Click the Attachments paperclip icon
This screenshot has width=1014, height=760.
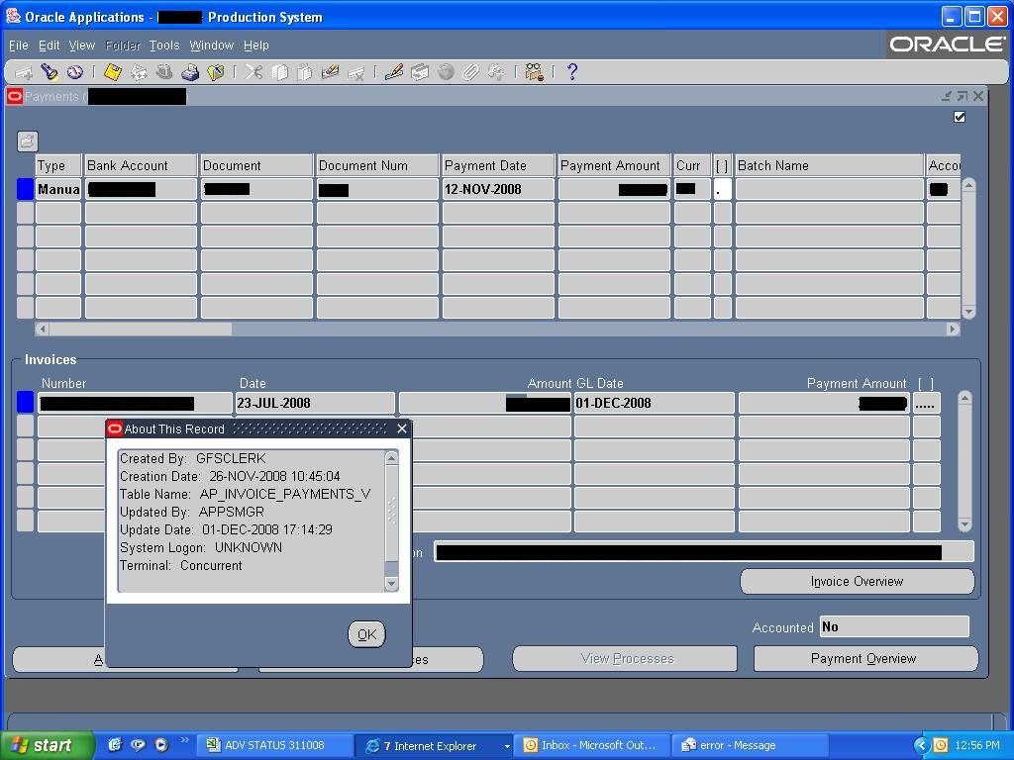point(471,72)
